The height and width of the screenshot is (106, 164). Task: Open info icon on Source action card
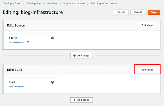(x=52, y=38)
